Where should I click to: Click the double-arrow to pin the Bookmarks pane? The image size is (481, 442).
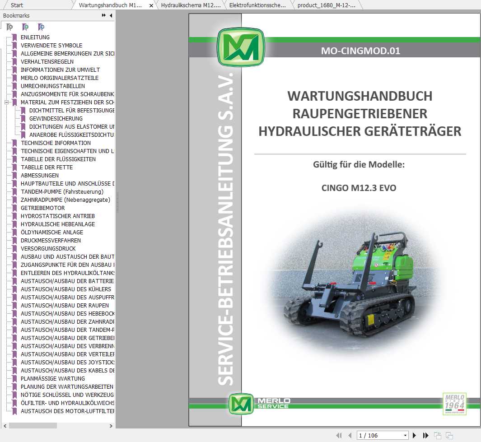click(x=104, y=15)
